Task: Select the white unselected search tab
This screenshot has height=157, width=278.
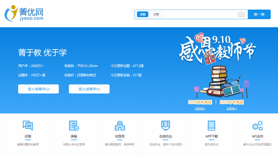Action: (156, 14)
